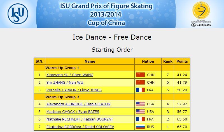Click the China flag beside Yiyi ZHANG
224x132 pixels.
(140, 82)
